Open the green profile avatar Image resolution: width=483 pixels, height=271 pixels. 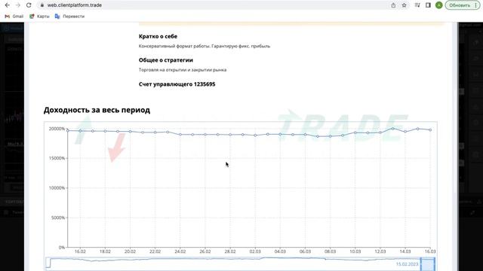pos(439,5)
